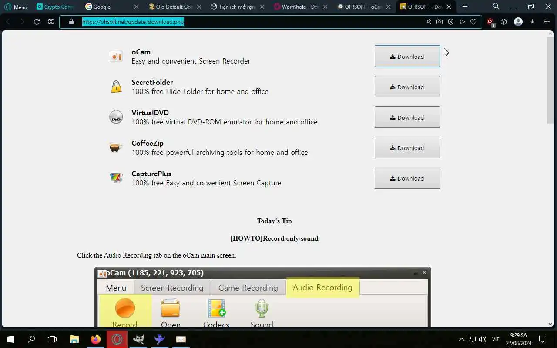Open the Windows Start menu
The width and height of the screenshot is (557, 348).
(10, 339)
